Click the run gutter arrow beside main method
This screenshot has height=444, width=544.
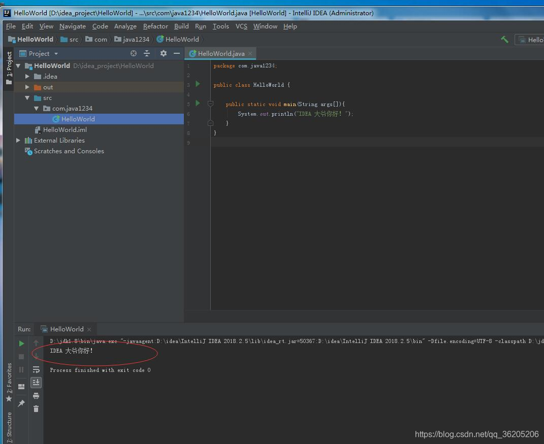[x=198, y=103]
